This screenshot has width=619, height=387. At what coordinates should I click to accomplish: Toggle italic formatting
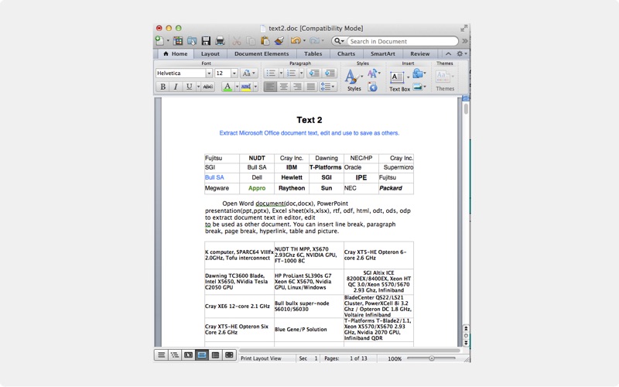coord(176,87)
